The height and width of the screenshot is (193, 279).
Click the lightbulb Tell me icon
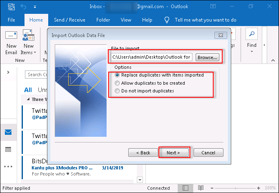167,20
